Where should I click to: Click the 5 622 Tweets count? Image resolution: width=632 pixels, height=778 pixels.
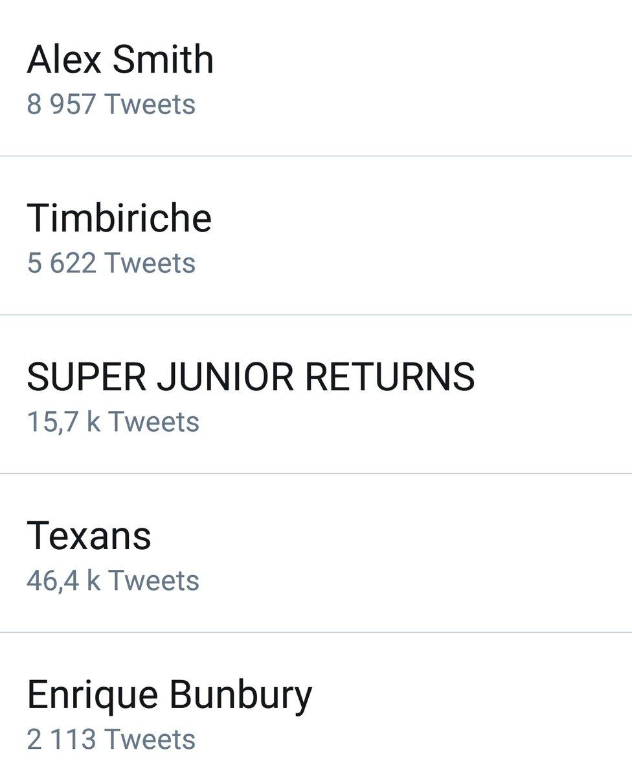[x=111, y=263]
